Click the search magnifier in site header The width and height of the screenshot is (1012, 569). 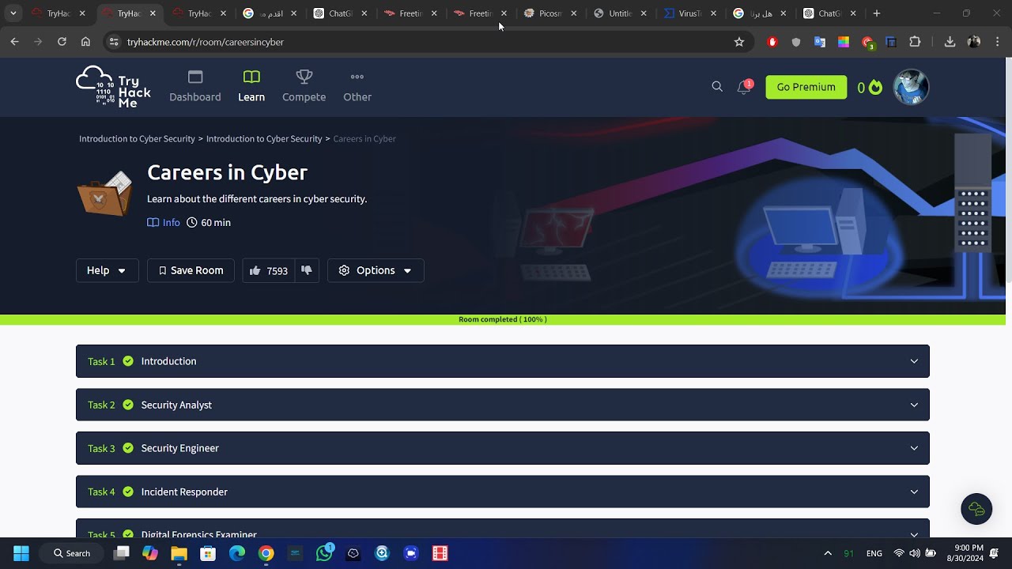pyautogui.click(x=717, y=87)
